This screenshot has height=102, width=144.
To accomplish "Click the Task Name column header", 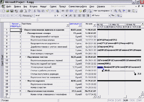I will (x=45, y=25).
